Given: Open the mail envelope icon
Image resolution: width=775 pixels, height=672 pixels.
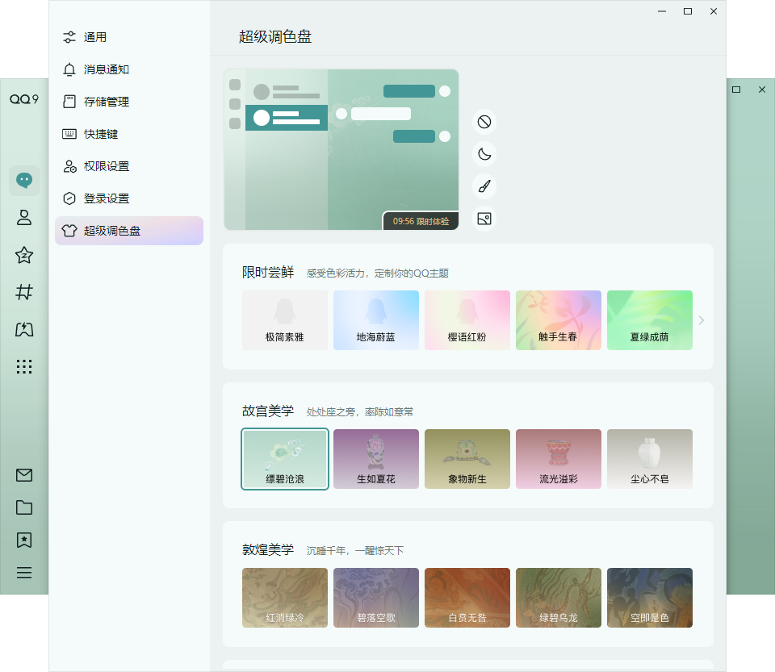Looking at the screenshot, I should [x=24, y=475].
